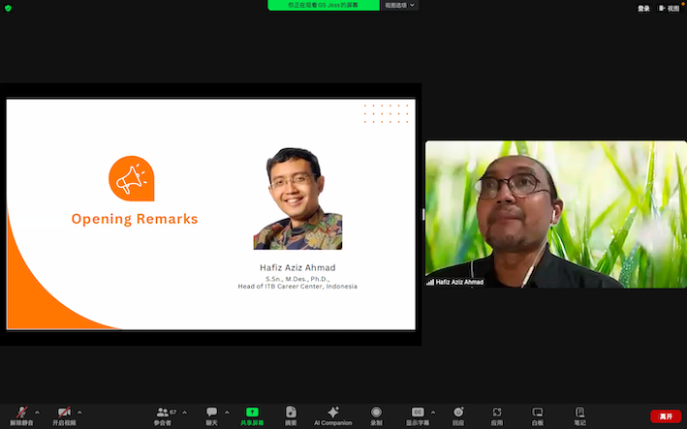Unmute the microphone (解除静音)
Screen dimensions: 687x429
[21, 415]
